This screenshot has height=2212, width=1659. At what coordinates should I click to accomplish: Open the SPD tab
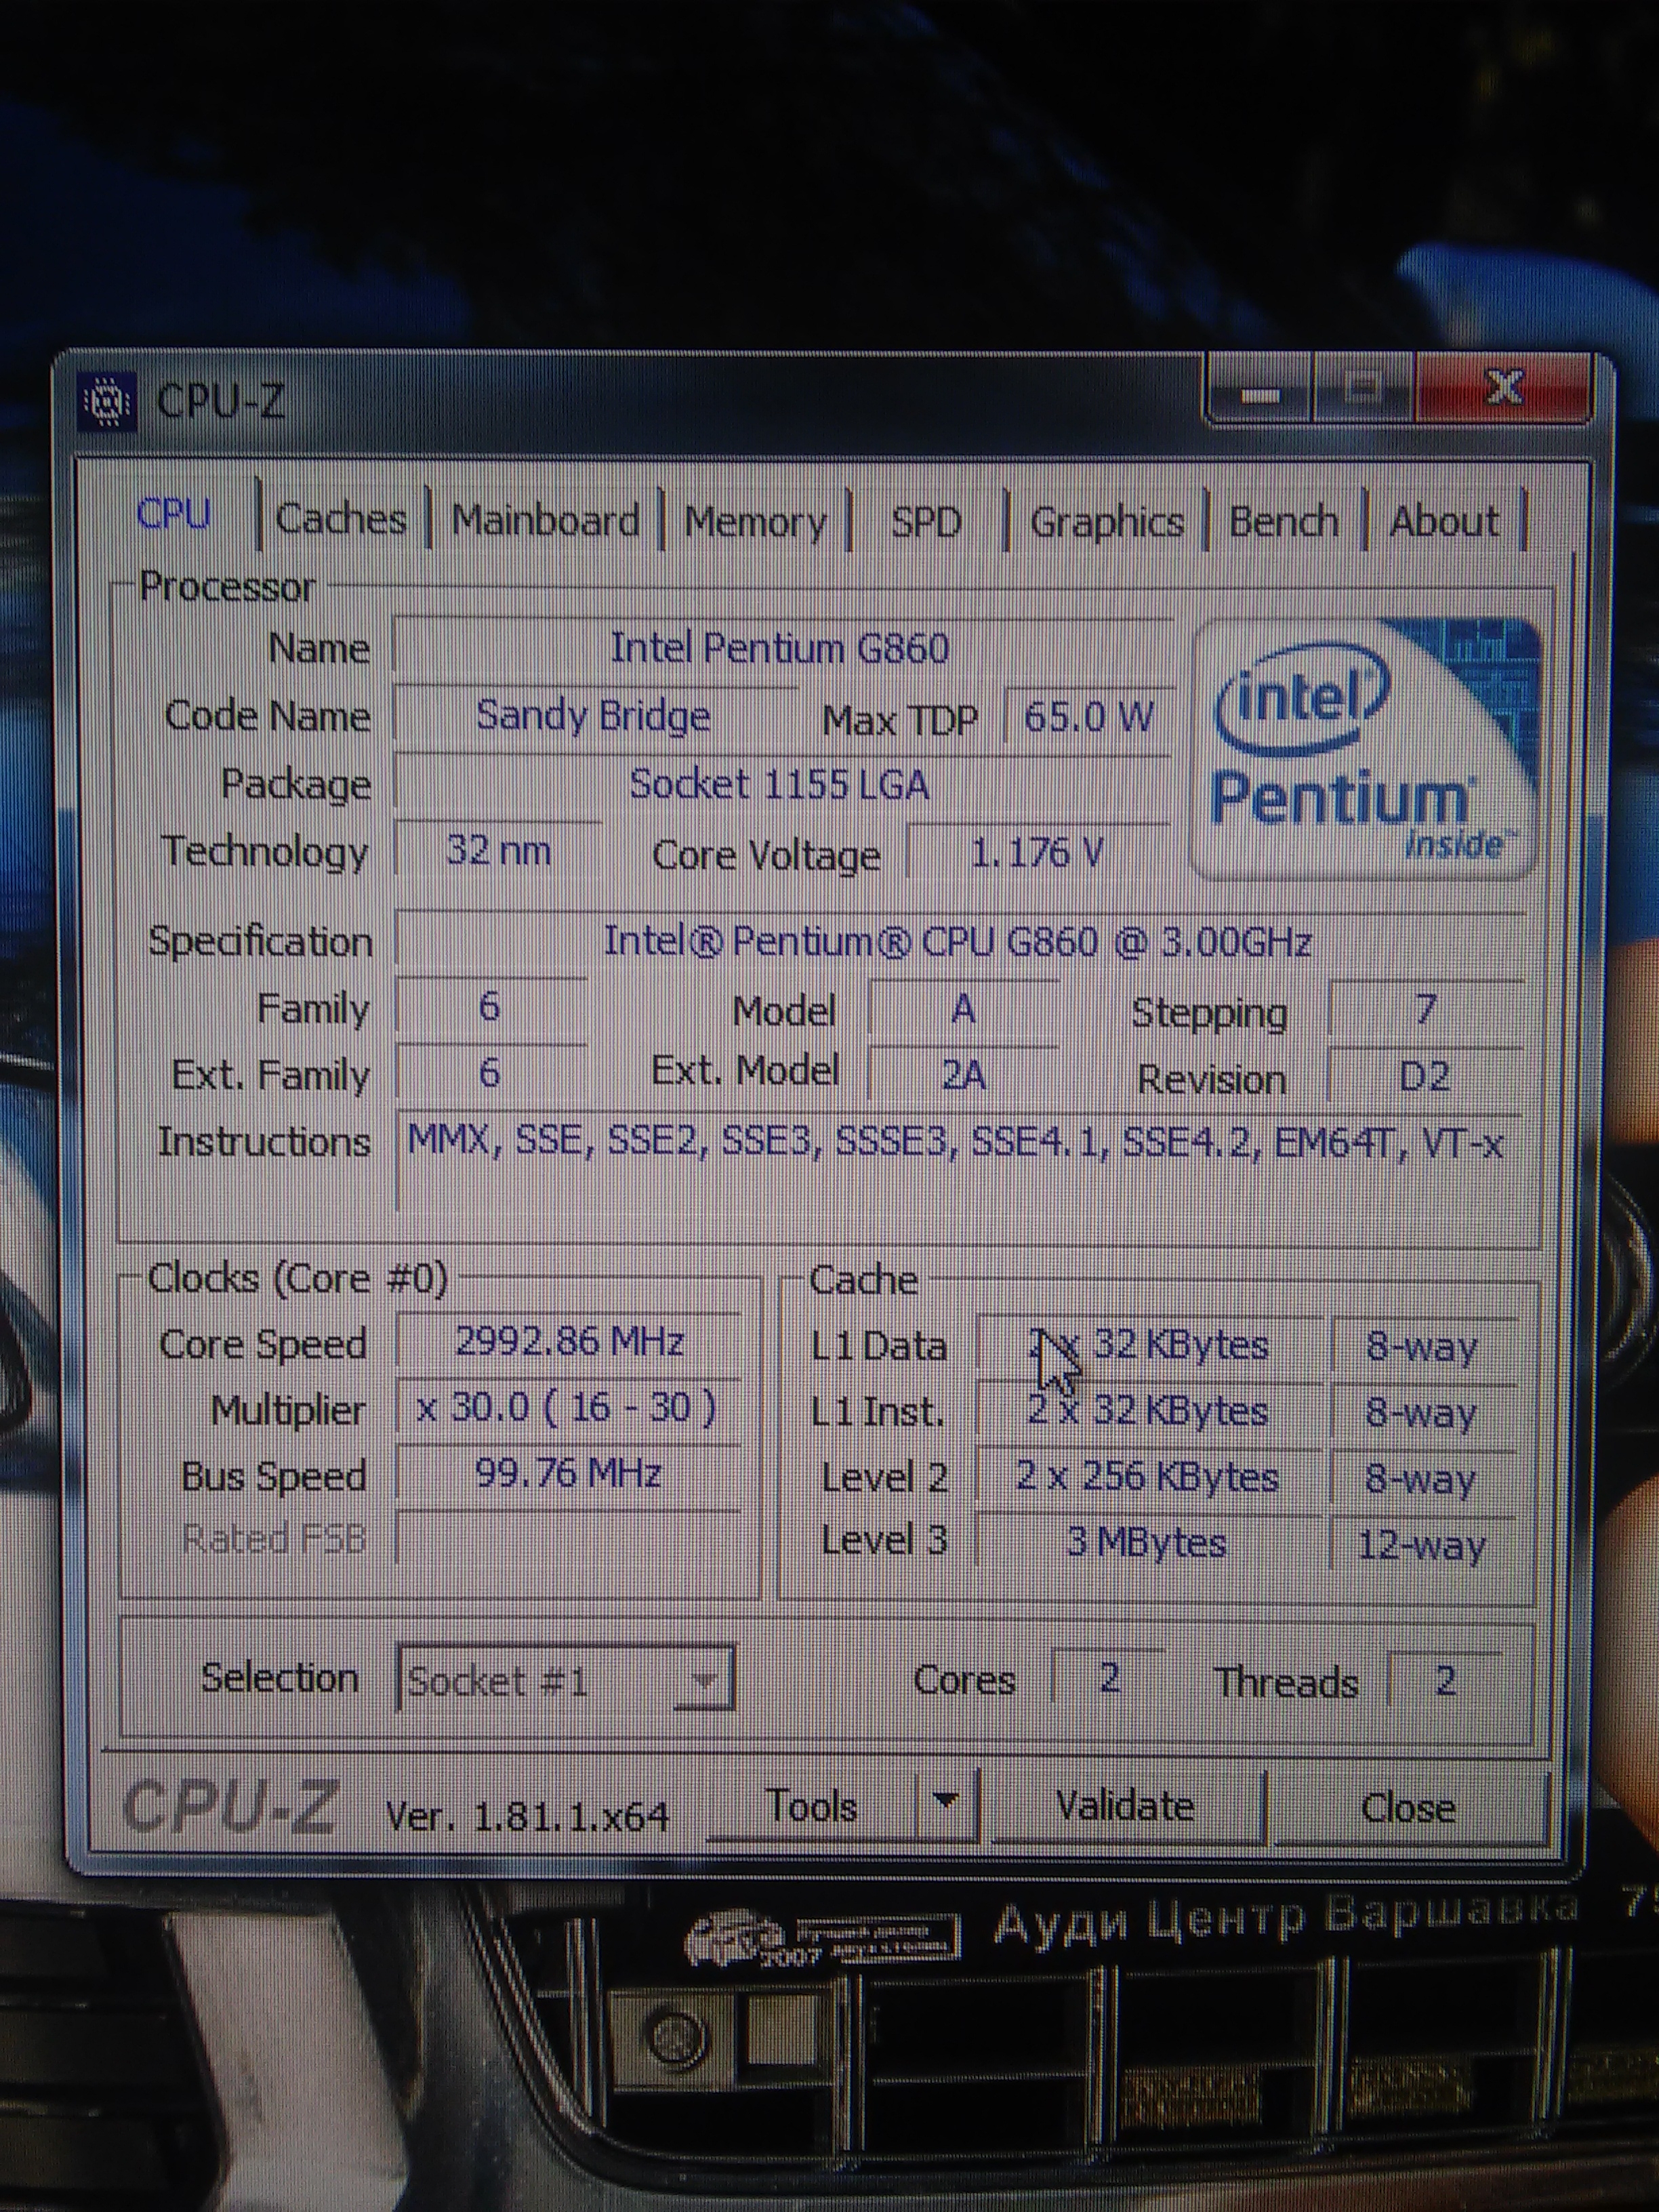[x=926, y=521]
